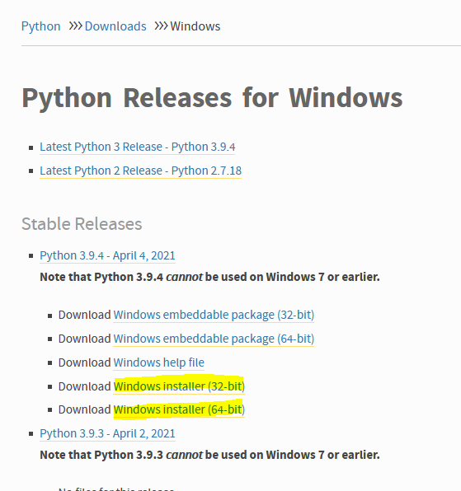Open Latest Python 2 Release - Python 2.7.18
The width and height of the screenshot is (461, 491).
[140, 171]
